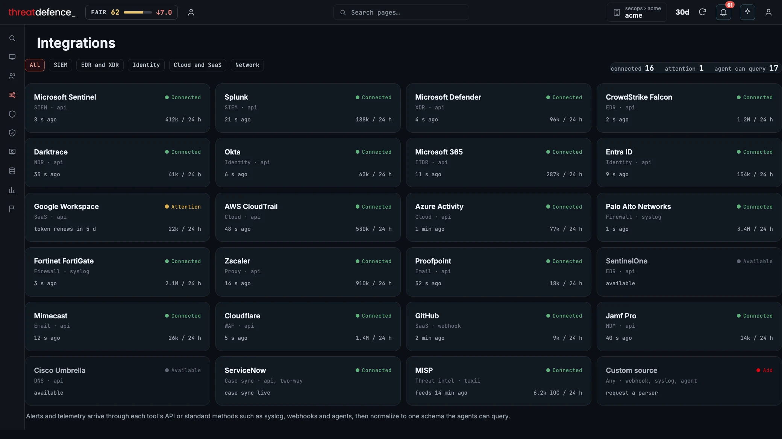Select the Identity filter tab

pos(146,65)
